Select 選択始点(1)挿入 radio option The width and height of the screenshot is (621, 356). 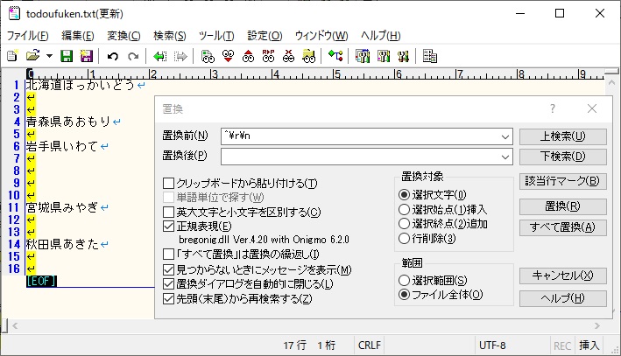pos(404,209)
